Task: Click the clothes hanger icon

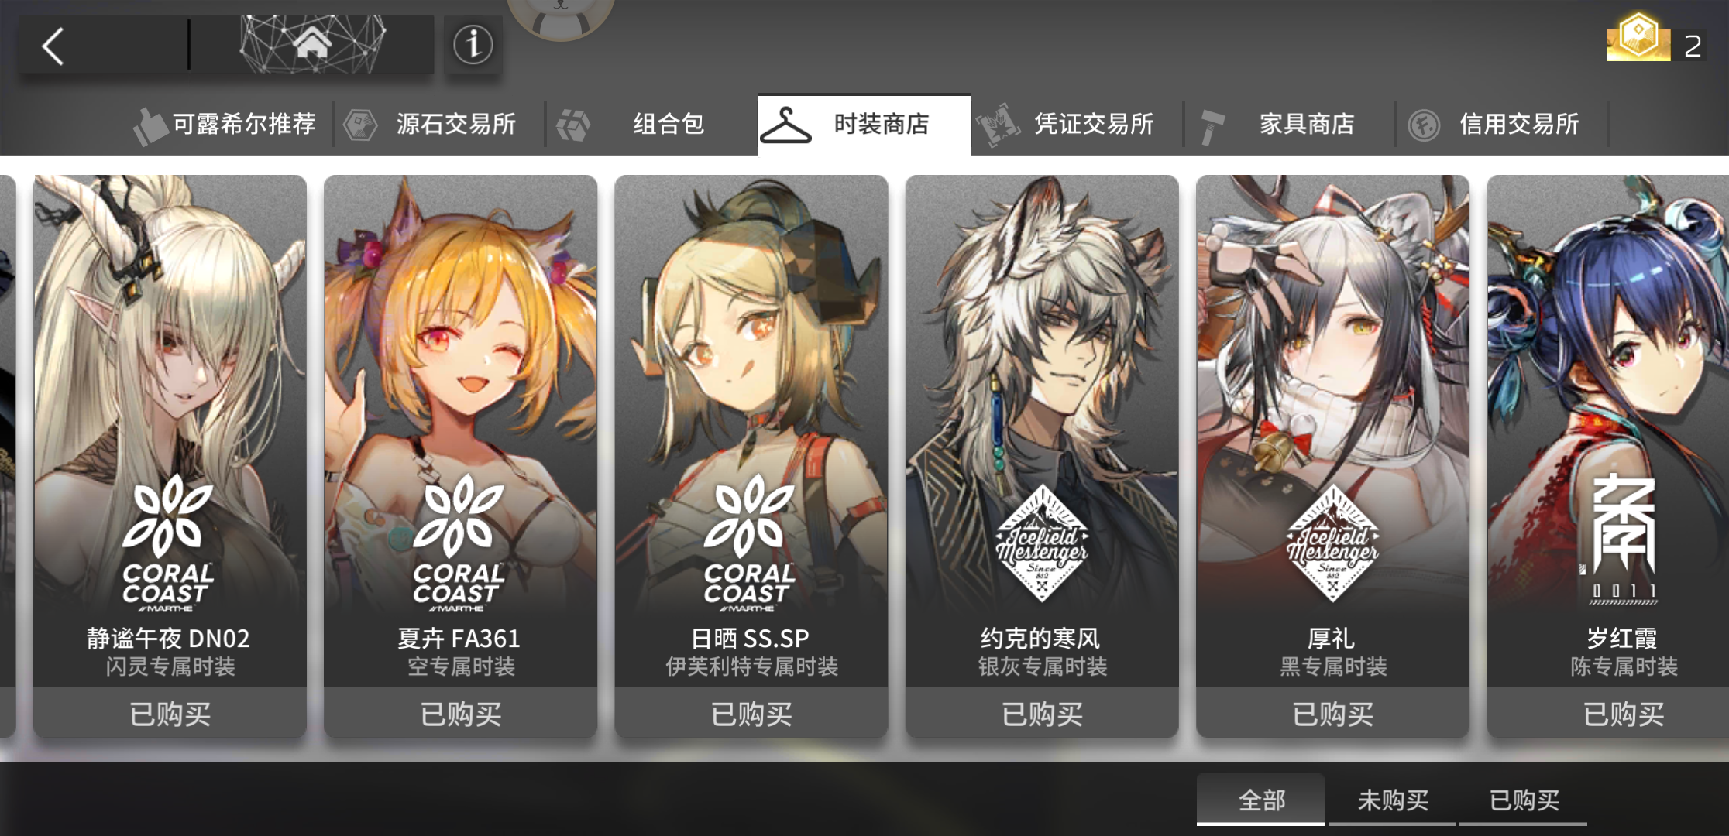Action: pos(785,125)
